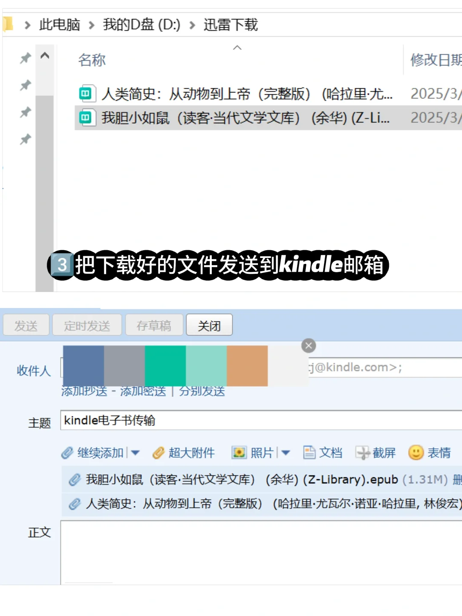462x616 pixels.
Task: Sort files by the 修改日期 column header
Action: [436, 60]
